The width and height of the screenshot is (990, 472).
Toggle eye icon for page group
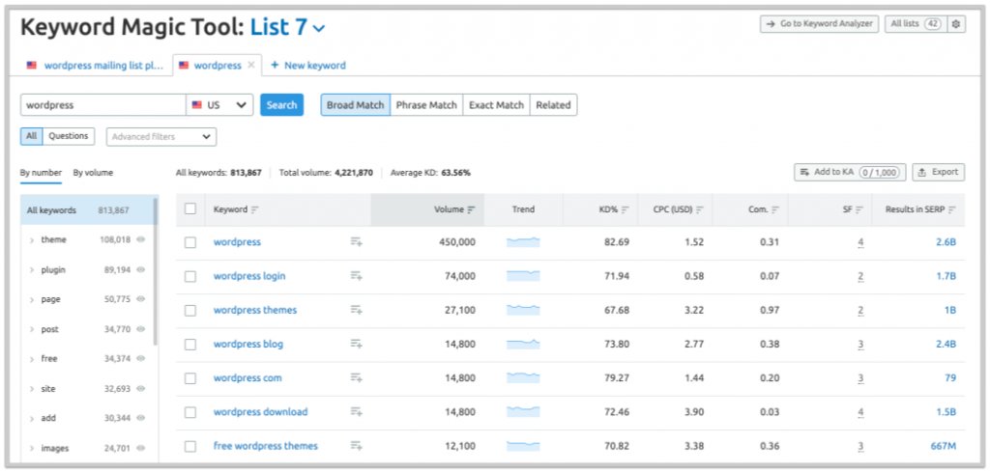[x=141, y=299]
